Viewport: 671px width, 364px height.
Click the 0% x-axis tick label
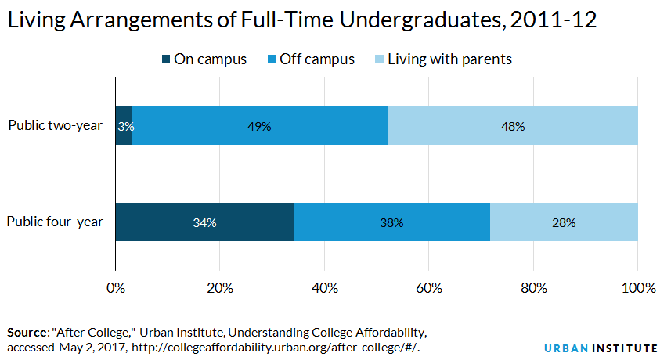click(116, 288)
